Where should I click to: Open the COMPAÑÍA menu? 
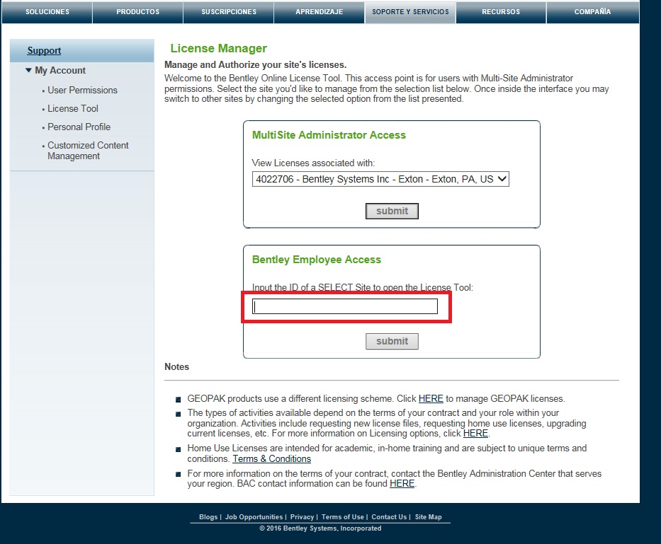point(592,12)
